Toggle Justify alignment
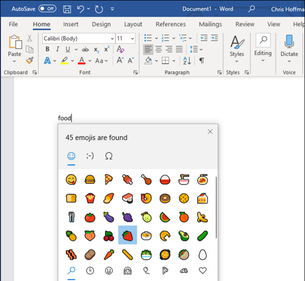Screen dimensions: 305x281 coord(179,49)
